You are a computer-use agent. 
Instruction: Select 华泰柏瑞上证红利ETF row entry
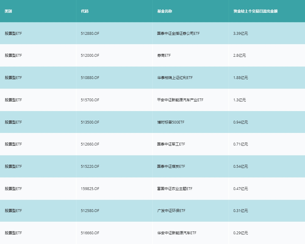tap(174, 78)
